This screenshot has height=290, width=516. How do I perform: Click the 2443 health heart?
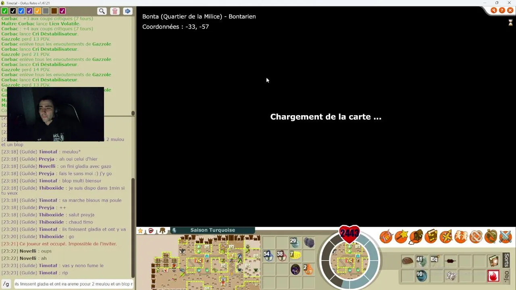[x=349, y=234]
